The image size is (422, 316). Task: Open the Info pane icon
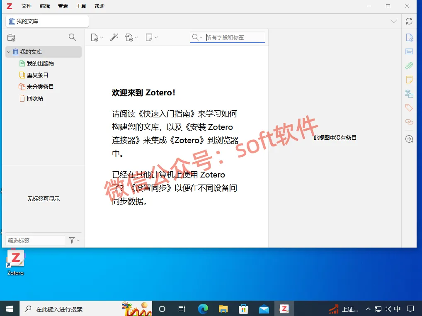point(409,37)
